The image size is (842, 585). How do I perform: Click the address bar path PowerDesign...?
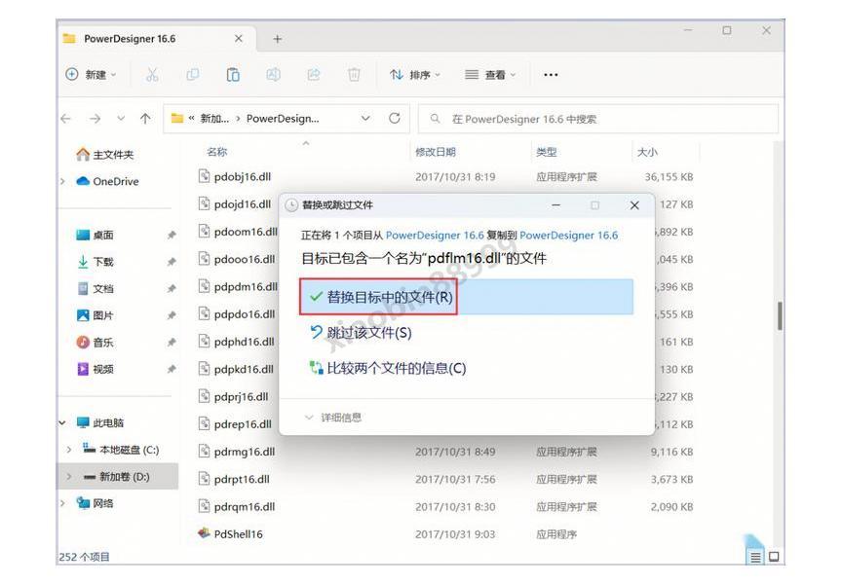tap(283, 119)
